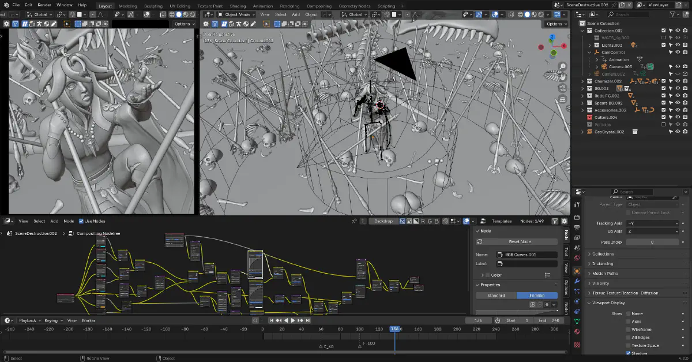
Task: Open the Modifiers tab wrench icon
Action: pyautogui.click(x=577, y=281)
